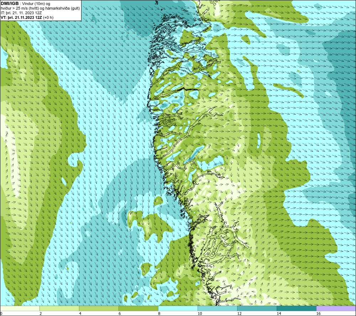Click the 14–16 m/s dark teal swatch

click(296, 309)
